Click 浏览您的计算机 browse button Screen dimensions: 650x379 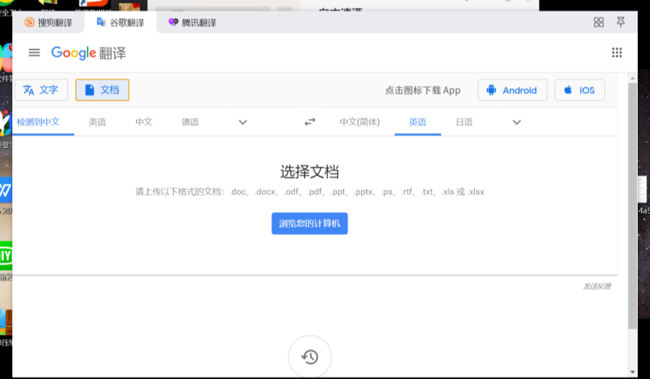click(310, 223)
